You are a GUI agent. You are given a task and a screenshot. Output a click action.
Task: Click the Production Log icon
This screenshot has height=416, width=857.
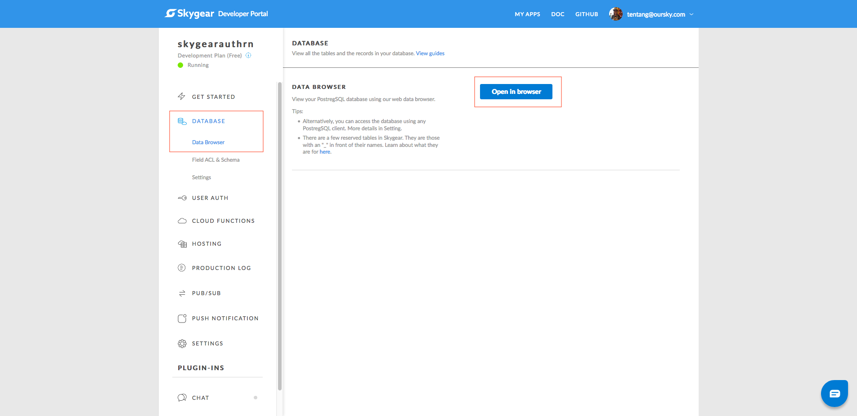(182, 268)
